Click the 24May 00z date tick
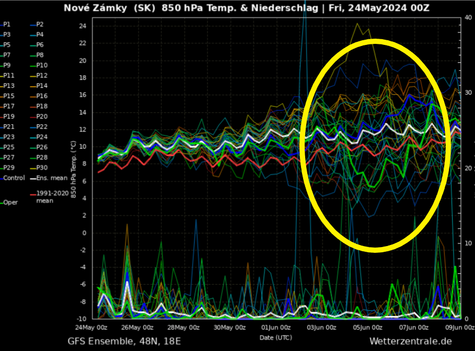Image resolution: width=475 pixels, height=351 pixels. pyautogui.click(x=92, y=327)
